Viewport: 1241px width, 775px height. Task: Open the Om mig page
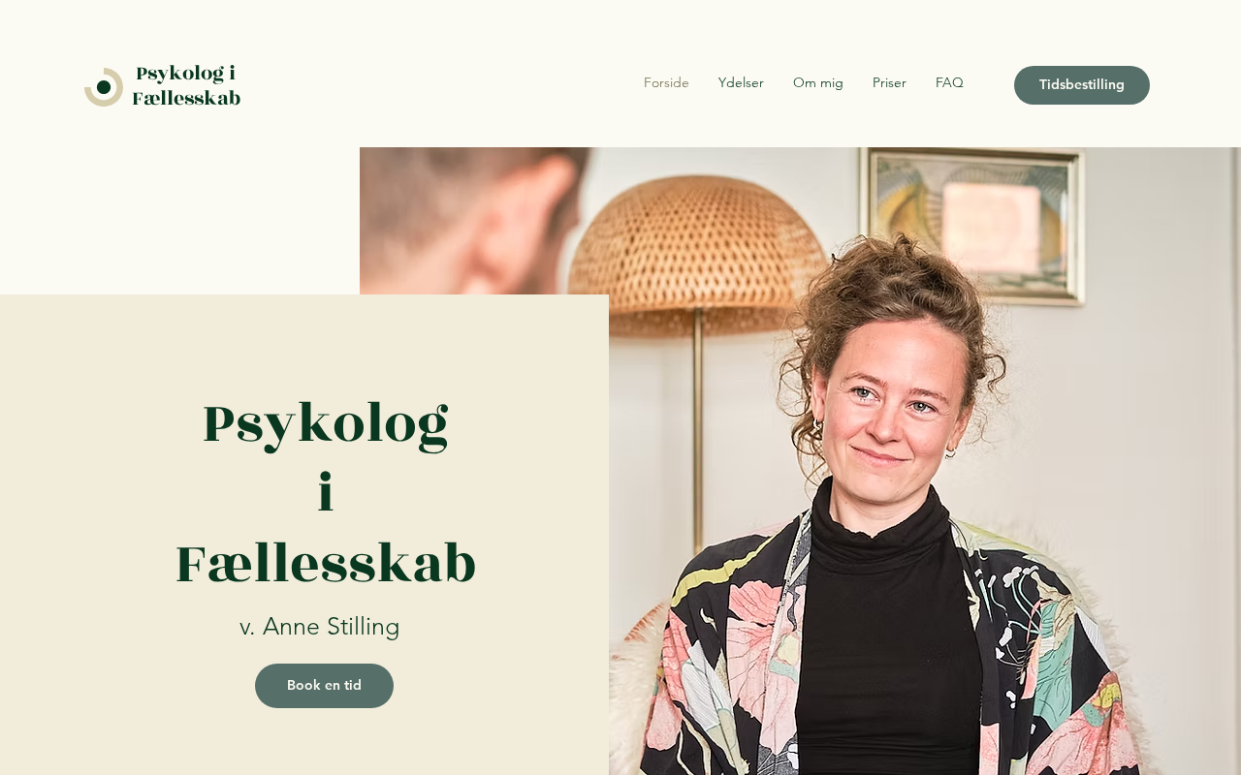818,83
